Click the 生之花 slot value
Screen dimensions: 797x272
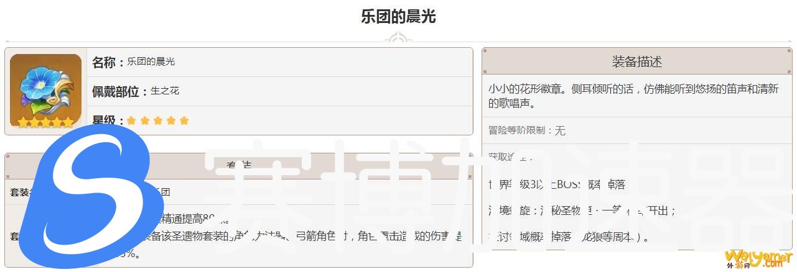click(165, 91)
